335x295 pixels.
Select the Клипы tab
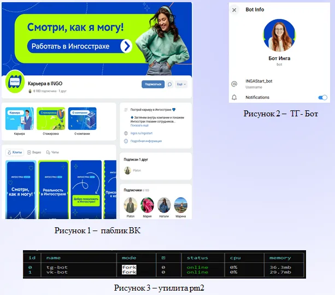[15, 152]
